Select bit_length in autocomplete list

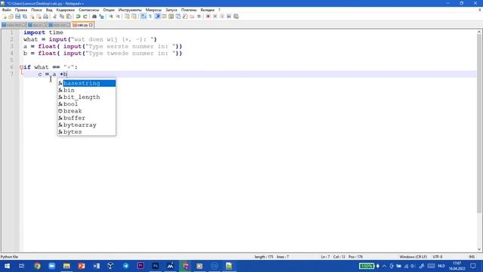click(x=87, y=97)
